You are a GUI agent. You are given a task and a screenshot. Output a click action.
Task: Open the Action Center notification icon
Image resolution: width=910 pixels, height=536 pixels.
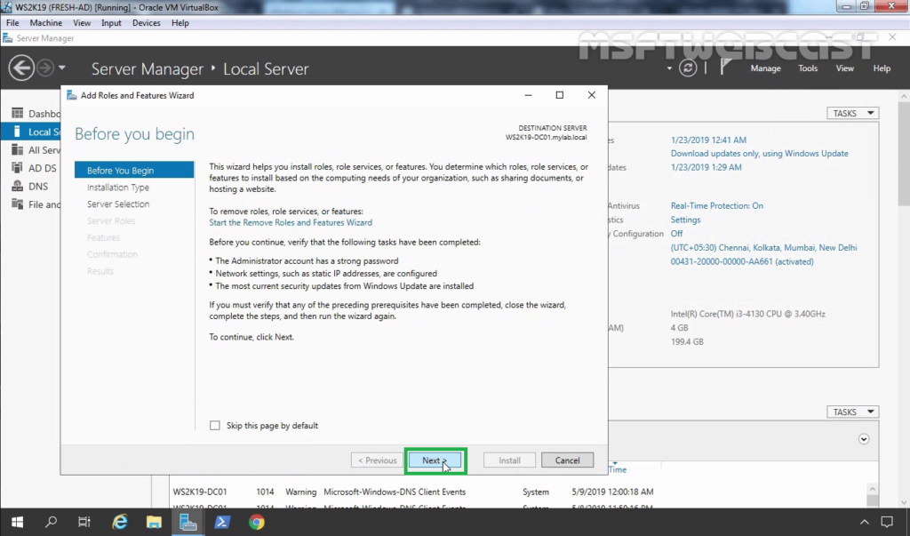pos(887,522)
